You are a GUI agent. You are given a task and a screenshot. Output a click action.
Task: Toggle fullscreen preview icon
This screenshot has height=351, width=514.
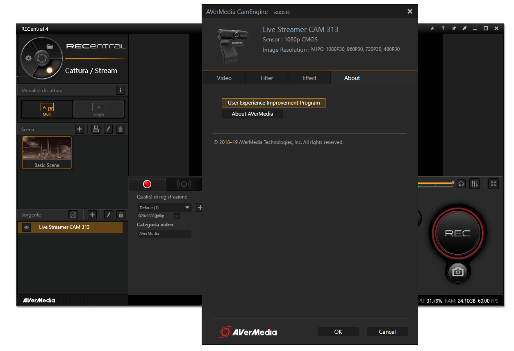pos(494,184)
